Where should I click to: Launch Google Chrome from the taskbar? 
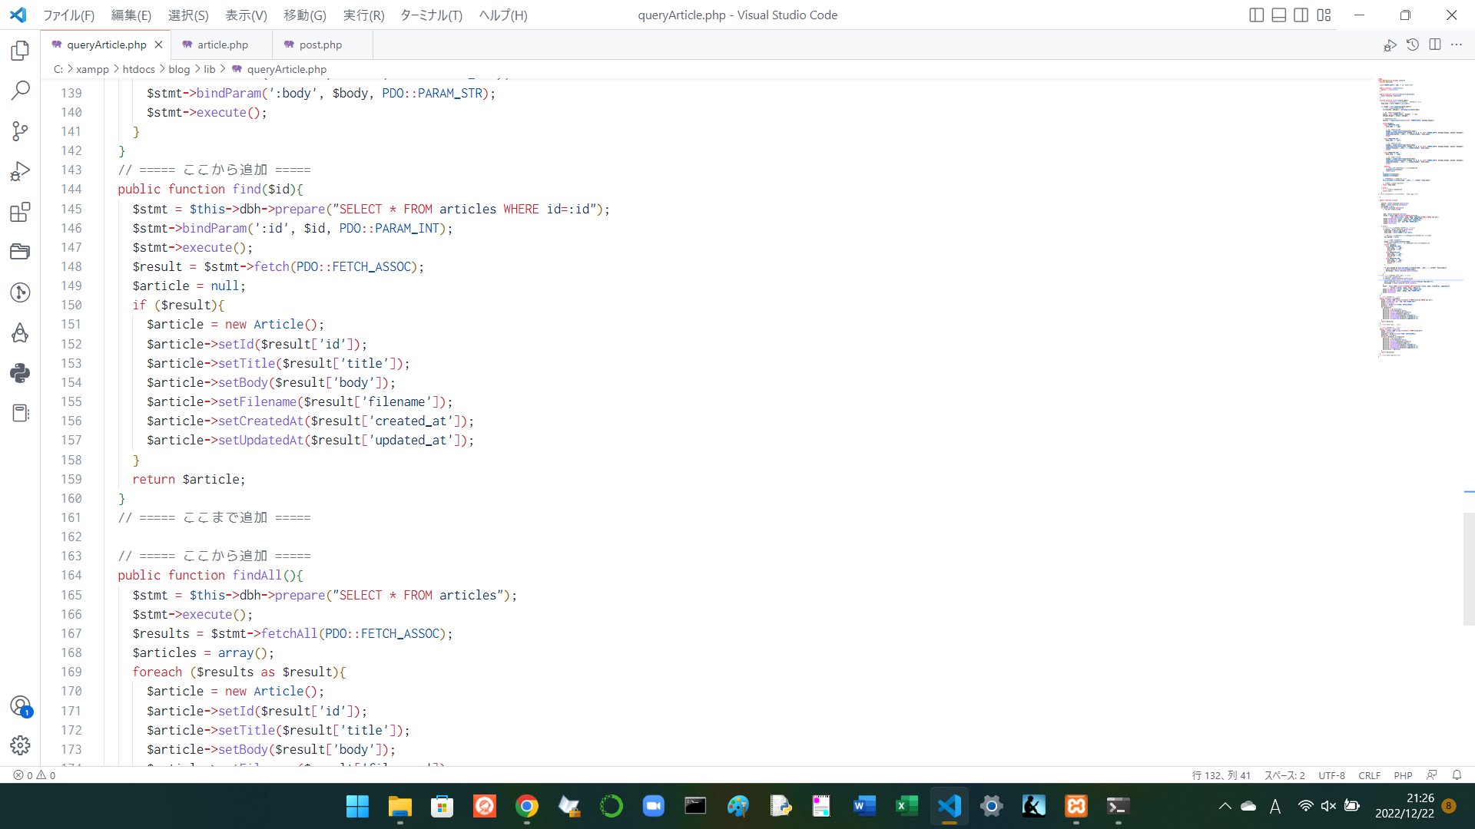[x=526, y=807]
